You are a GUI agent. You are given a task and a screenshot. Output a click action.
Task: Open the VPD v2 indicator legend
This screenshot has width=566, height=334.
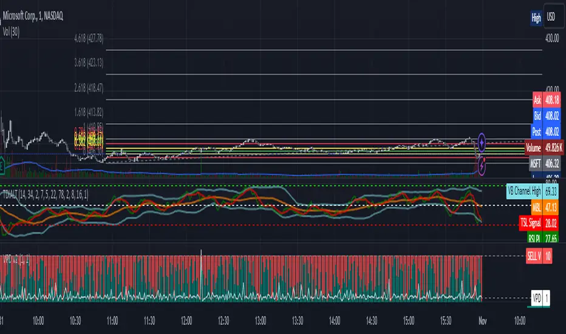(x=16, y=259)
